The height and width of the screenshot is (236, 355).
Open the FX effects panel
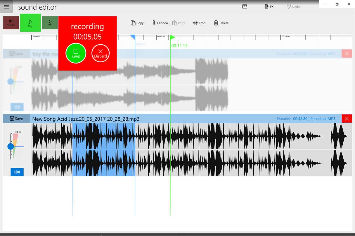(269, 6)
